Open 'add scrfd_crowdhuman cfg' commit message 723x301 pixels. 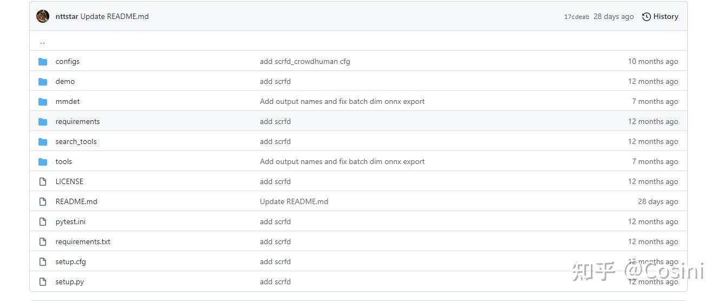click(305, 62)
